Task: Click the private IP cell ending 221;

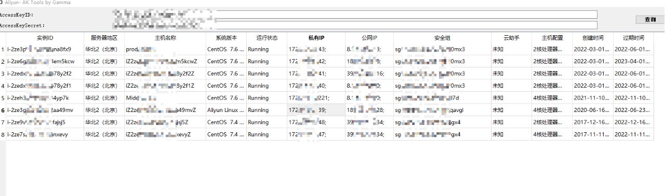Action: 316,98
